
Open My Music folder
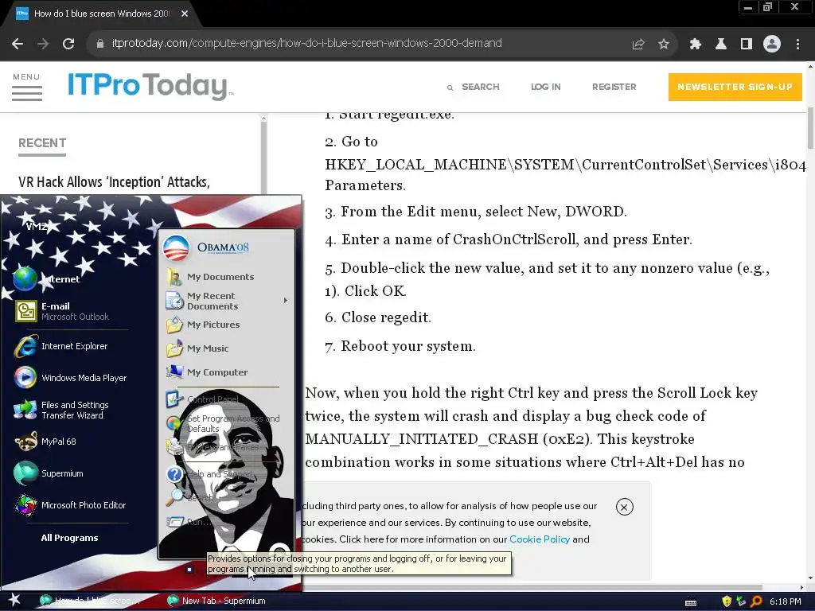(197, 348)
